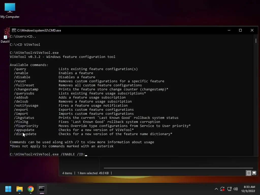The width and height of the screenshot is (260, 195).
Task: Click 'Checks for a new version of ViVeTool*' text
Action: coord(96,130)
